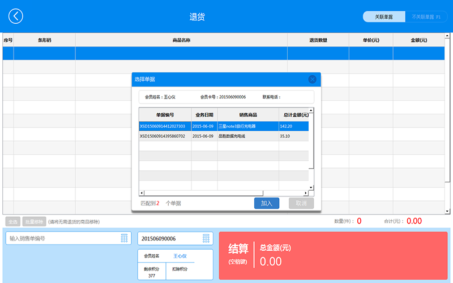Click the list's vertical scrollbar down arrow

pos(311,187)
